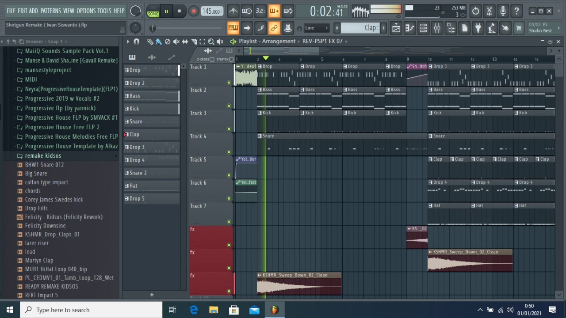The image size is (566, 318).
Task: Select the Zoom tool in playlist
Action: (211, 42)
